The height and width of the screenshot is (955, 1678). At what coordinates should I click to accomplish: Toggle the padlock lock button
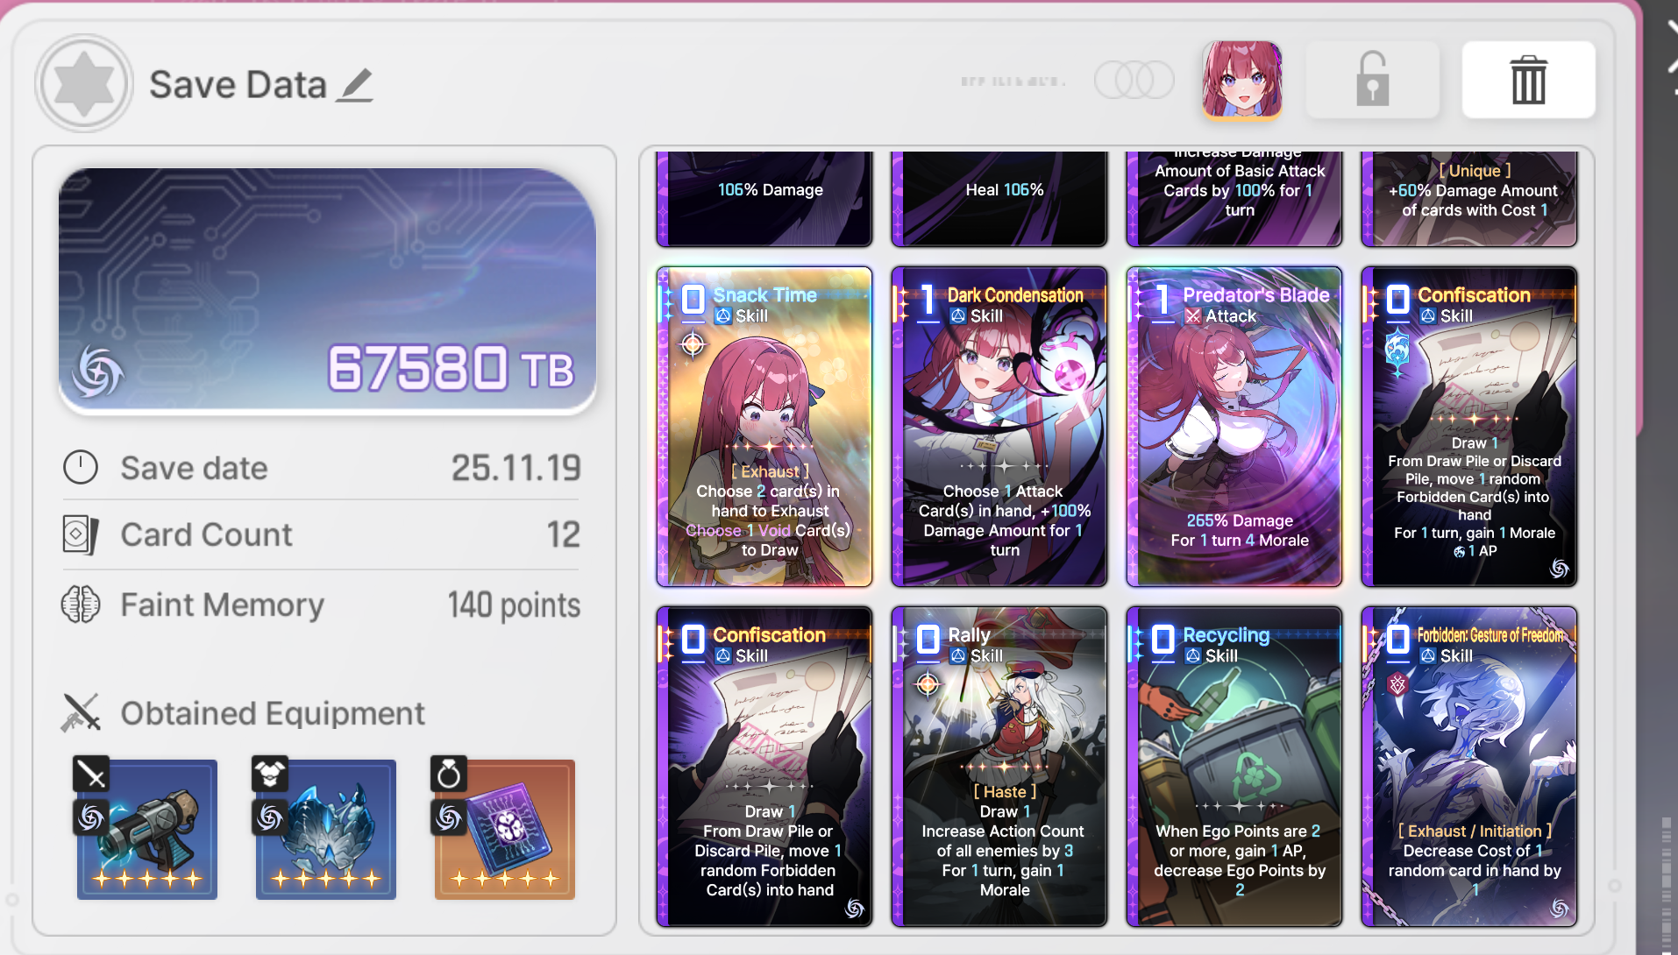(1372, 80)
